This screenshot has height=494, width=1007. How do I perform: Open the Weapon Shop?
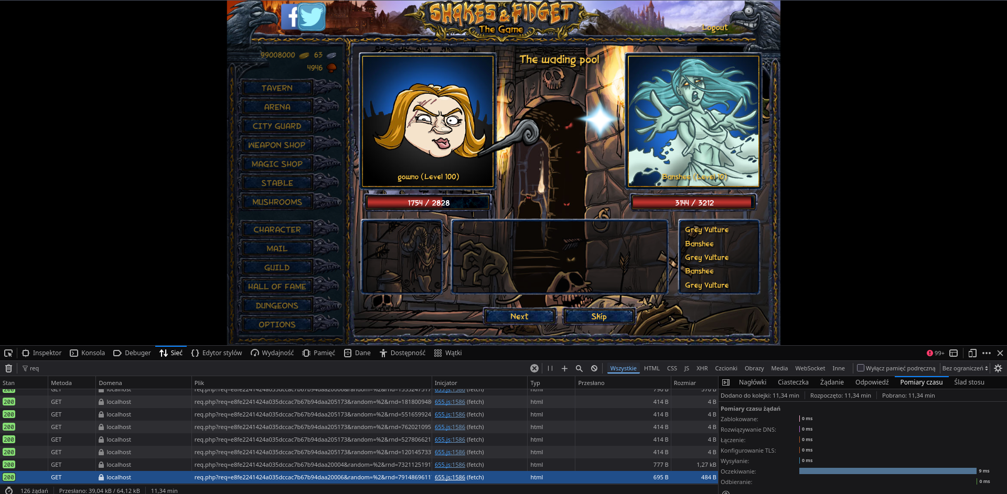click(277, 145)
